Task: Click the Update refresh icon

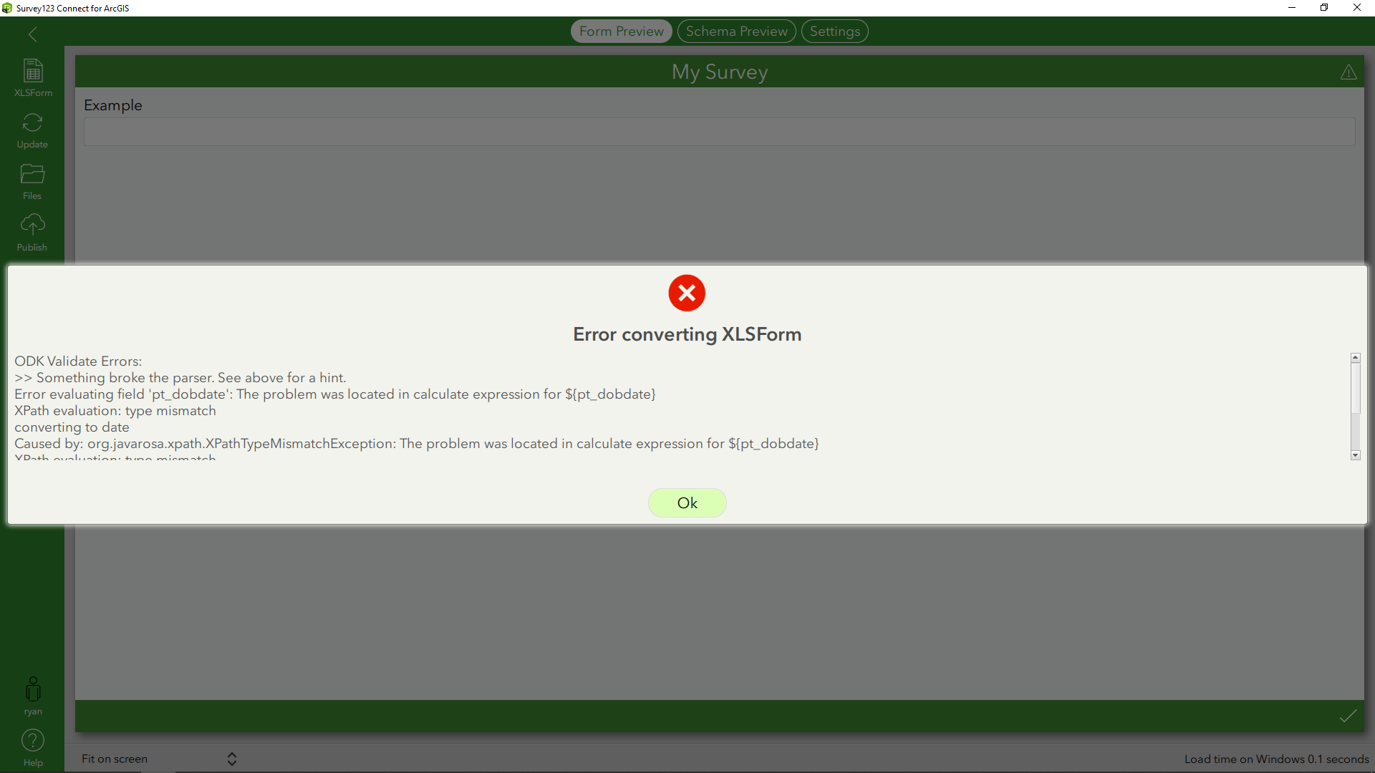Action: click(x=32, y=122)
